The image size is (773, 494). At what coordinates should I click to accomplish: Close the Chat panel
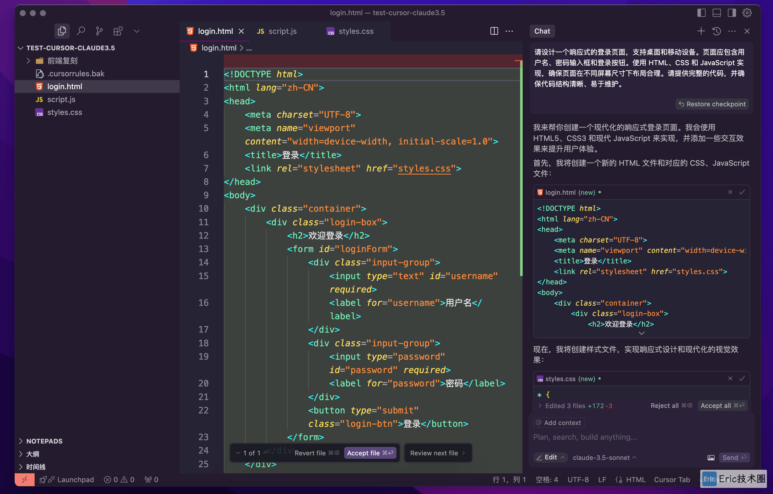pos(747,31)
